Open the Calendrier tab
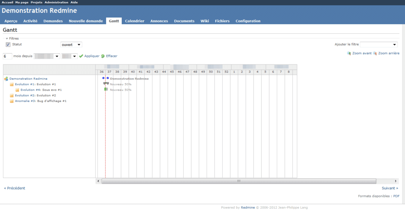Screen dimensions: 405x215 tap(135, 21)
